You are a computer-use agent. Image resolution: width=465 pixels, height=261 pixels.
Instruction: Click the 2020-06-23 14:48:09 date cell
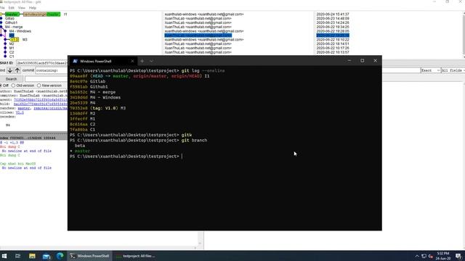333,18
